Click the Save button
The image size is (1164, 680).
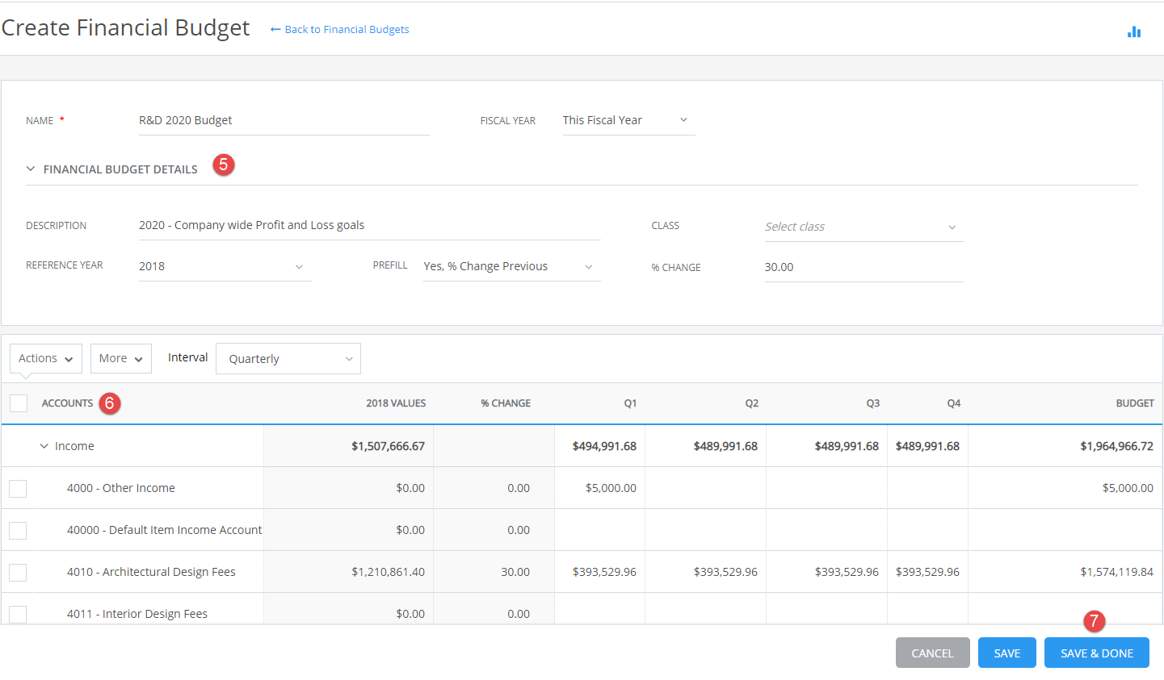click(1007, 653)
